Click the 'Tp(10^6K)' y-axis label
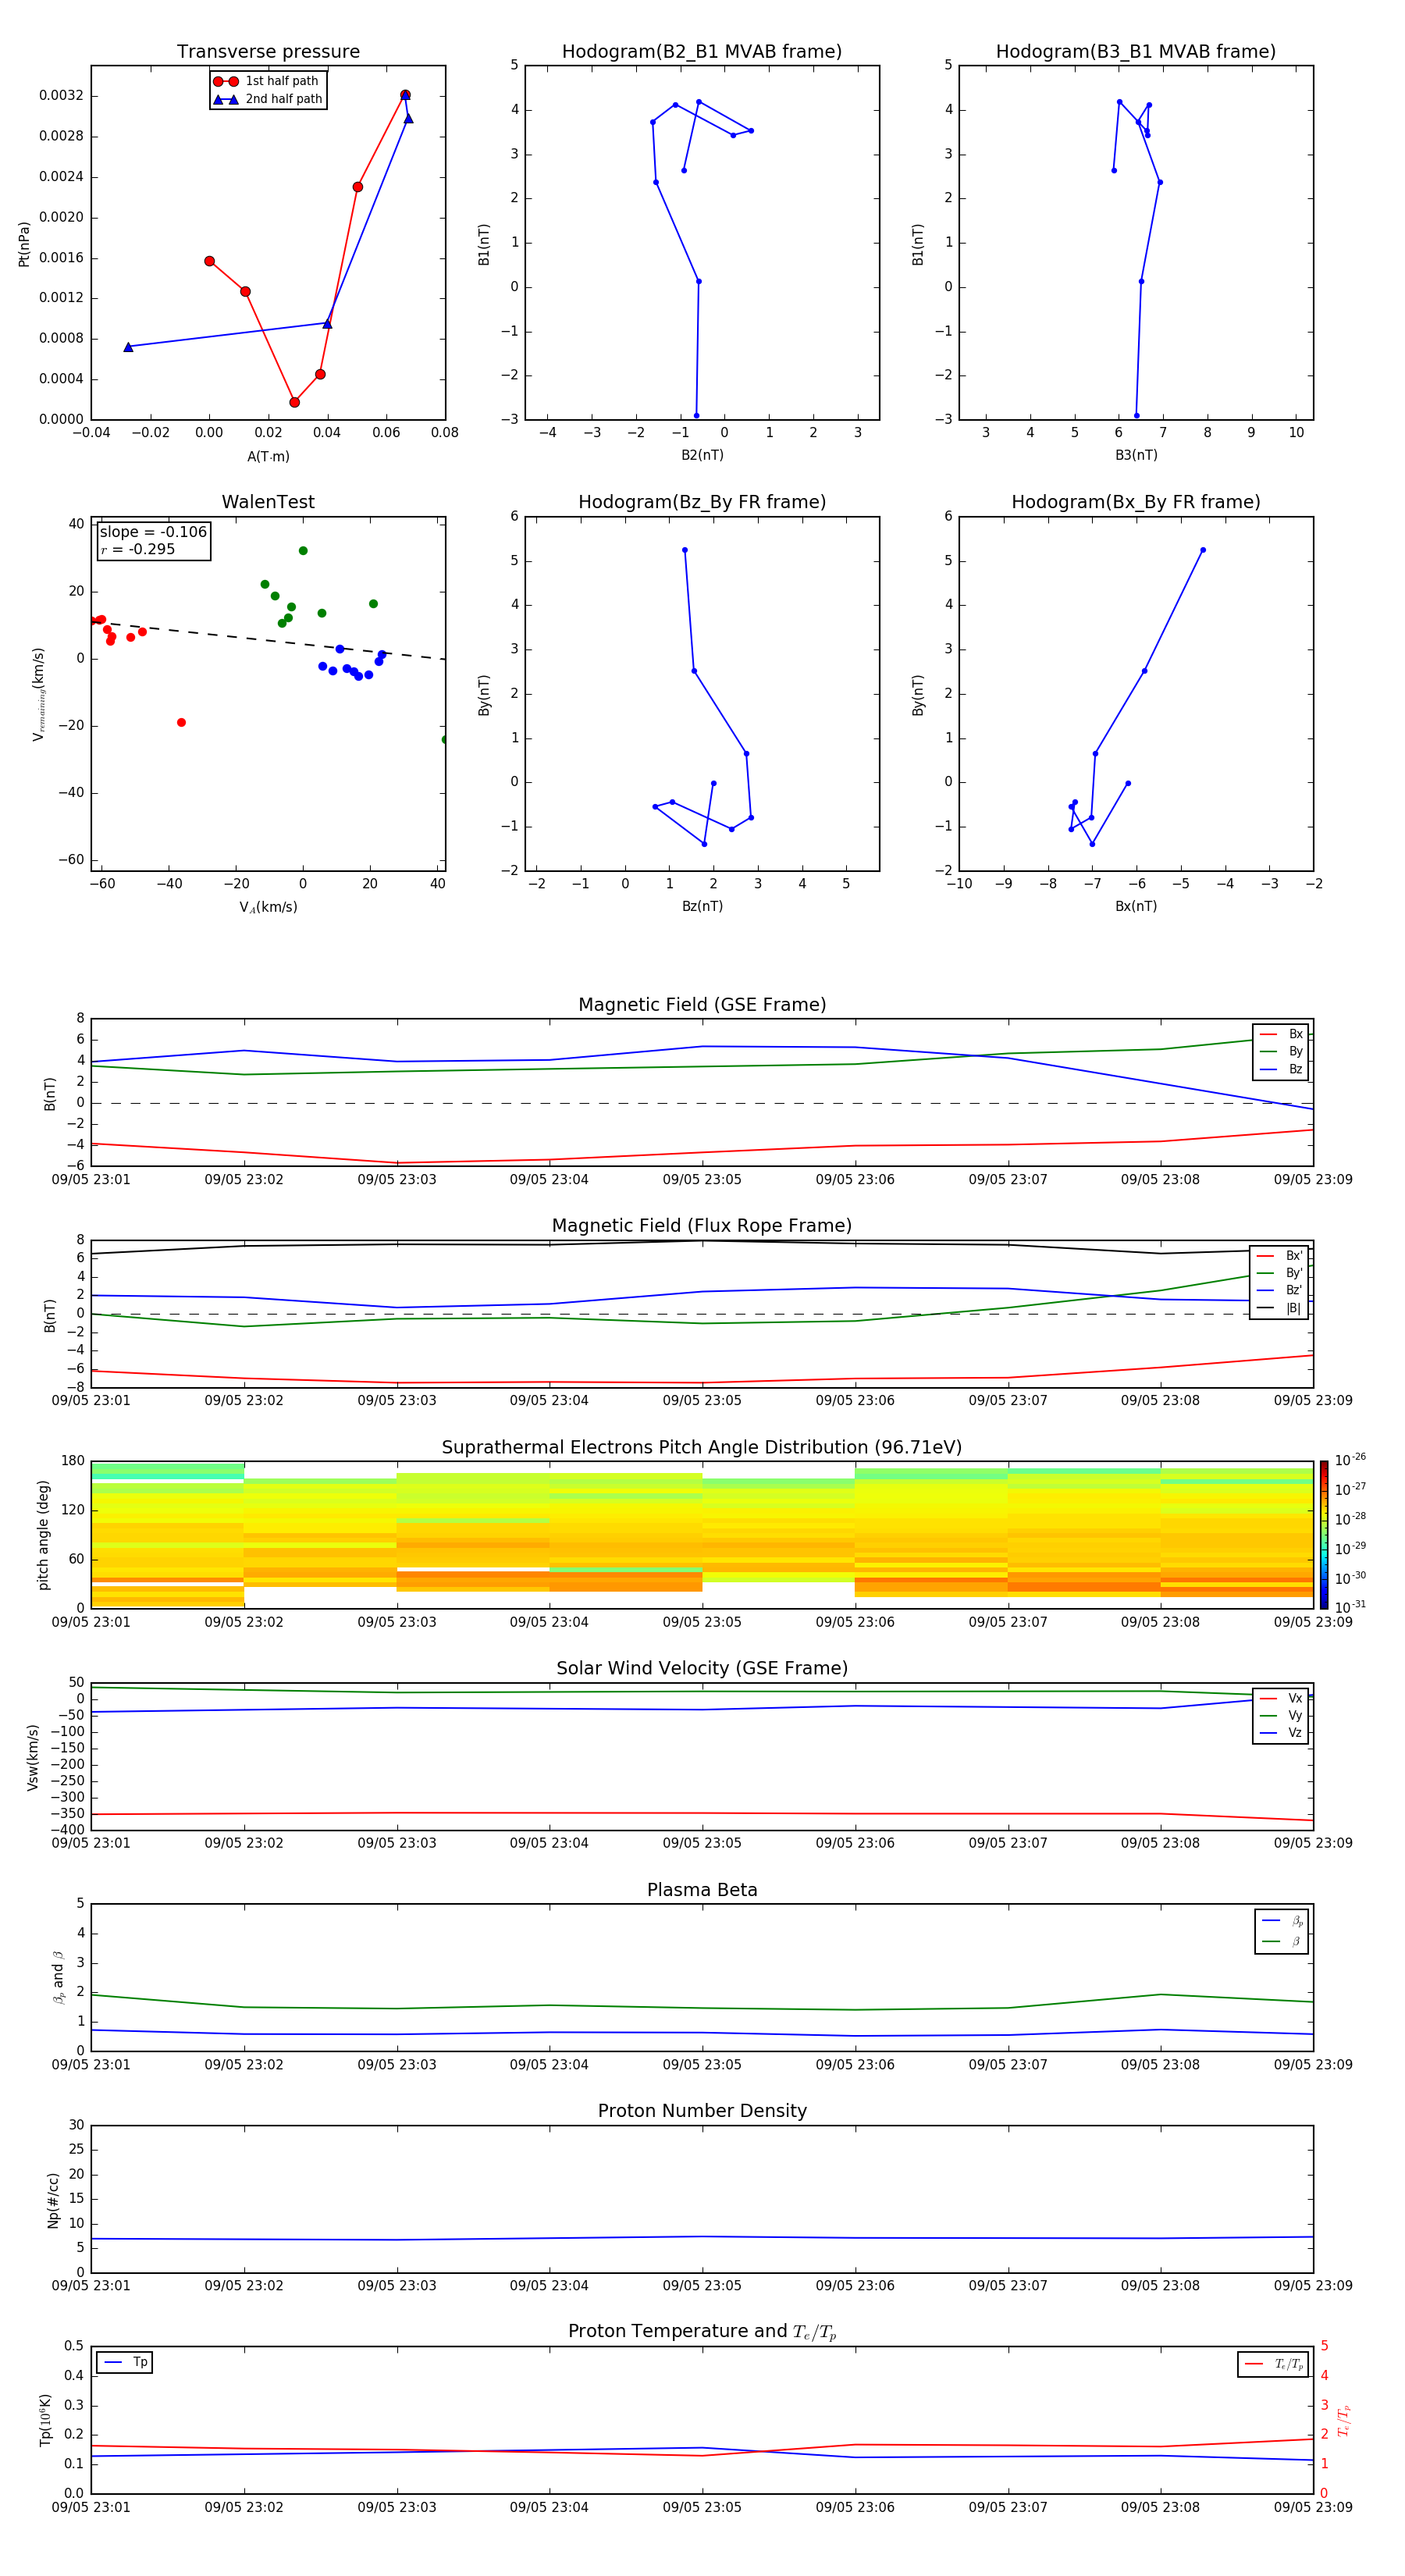The height and width of the screenshot is (2576, 1405). tap(45, 2420)
